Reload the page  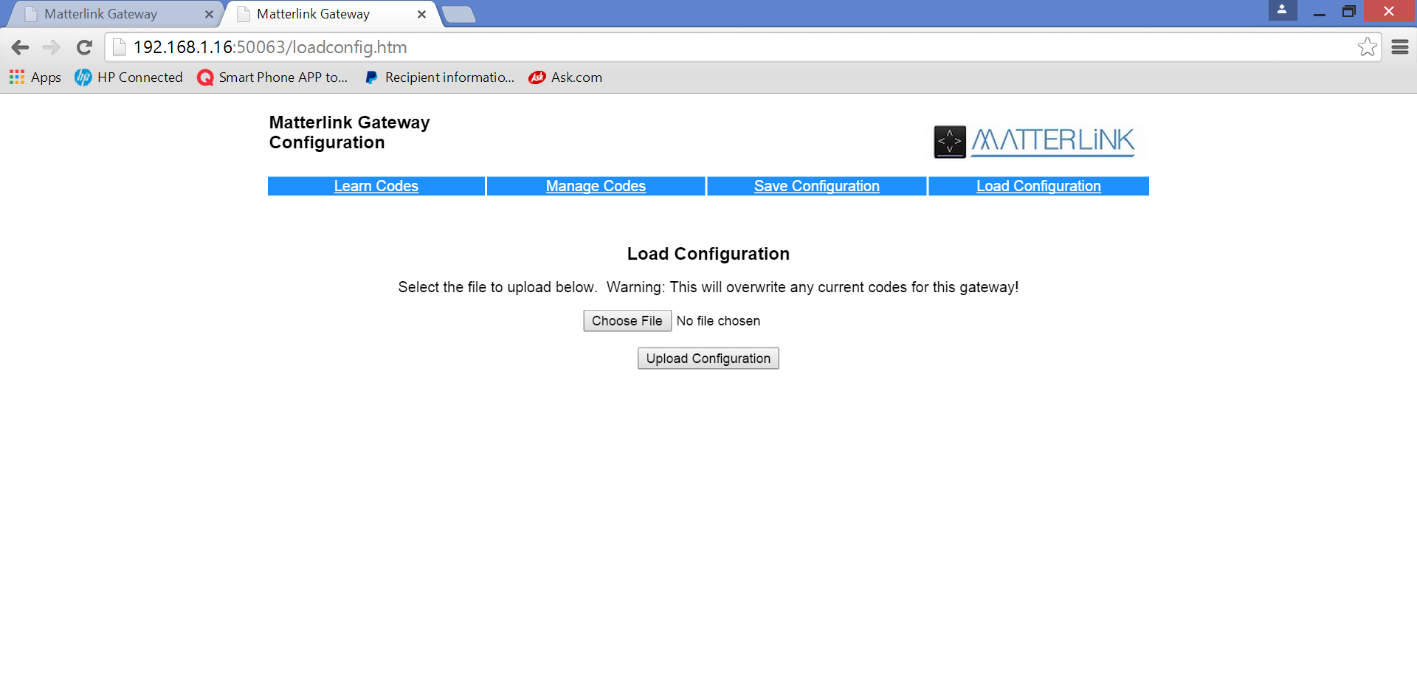click(x=84, y=46)
